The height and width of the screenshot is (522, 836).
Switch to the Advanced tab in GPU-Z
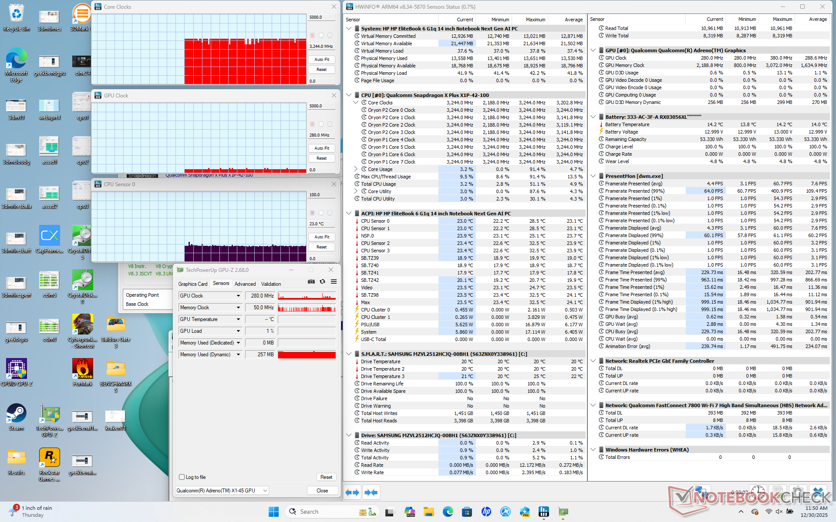click(x=245, y=284)
